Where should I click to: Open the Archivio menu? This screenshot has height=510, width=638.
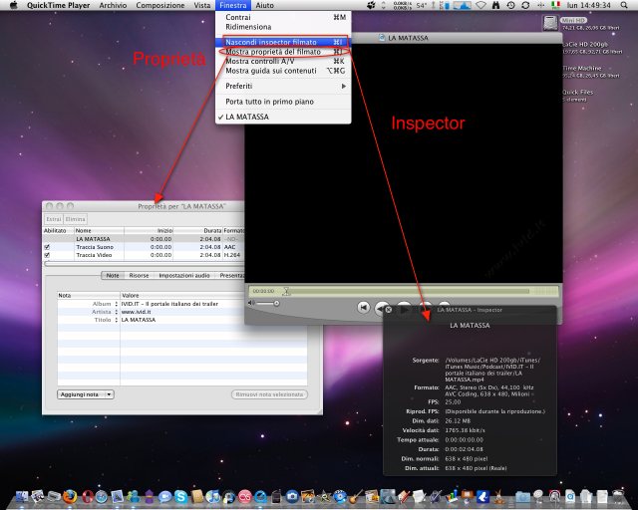coord(113,5)
